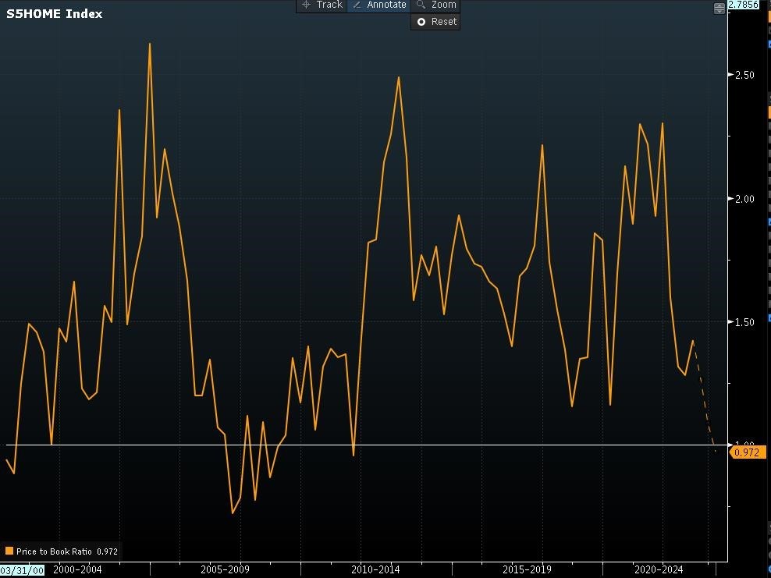Click the orange Price to Book swatch
Viewport: 771px width, 578px height.
[x=9, y=551]
